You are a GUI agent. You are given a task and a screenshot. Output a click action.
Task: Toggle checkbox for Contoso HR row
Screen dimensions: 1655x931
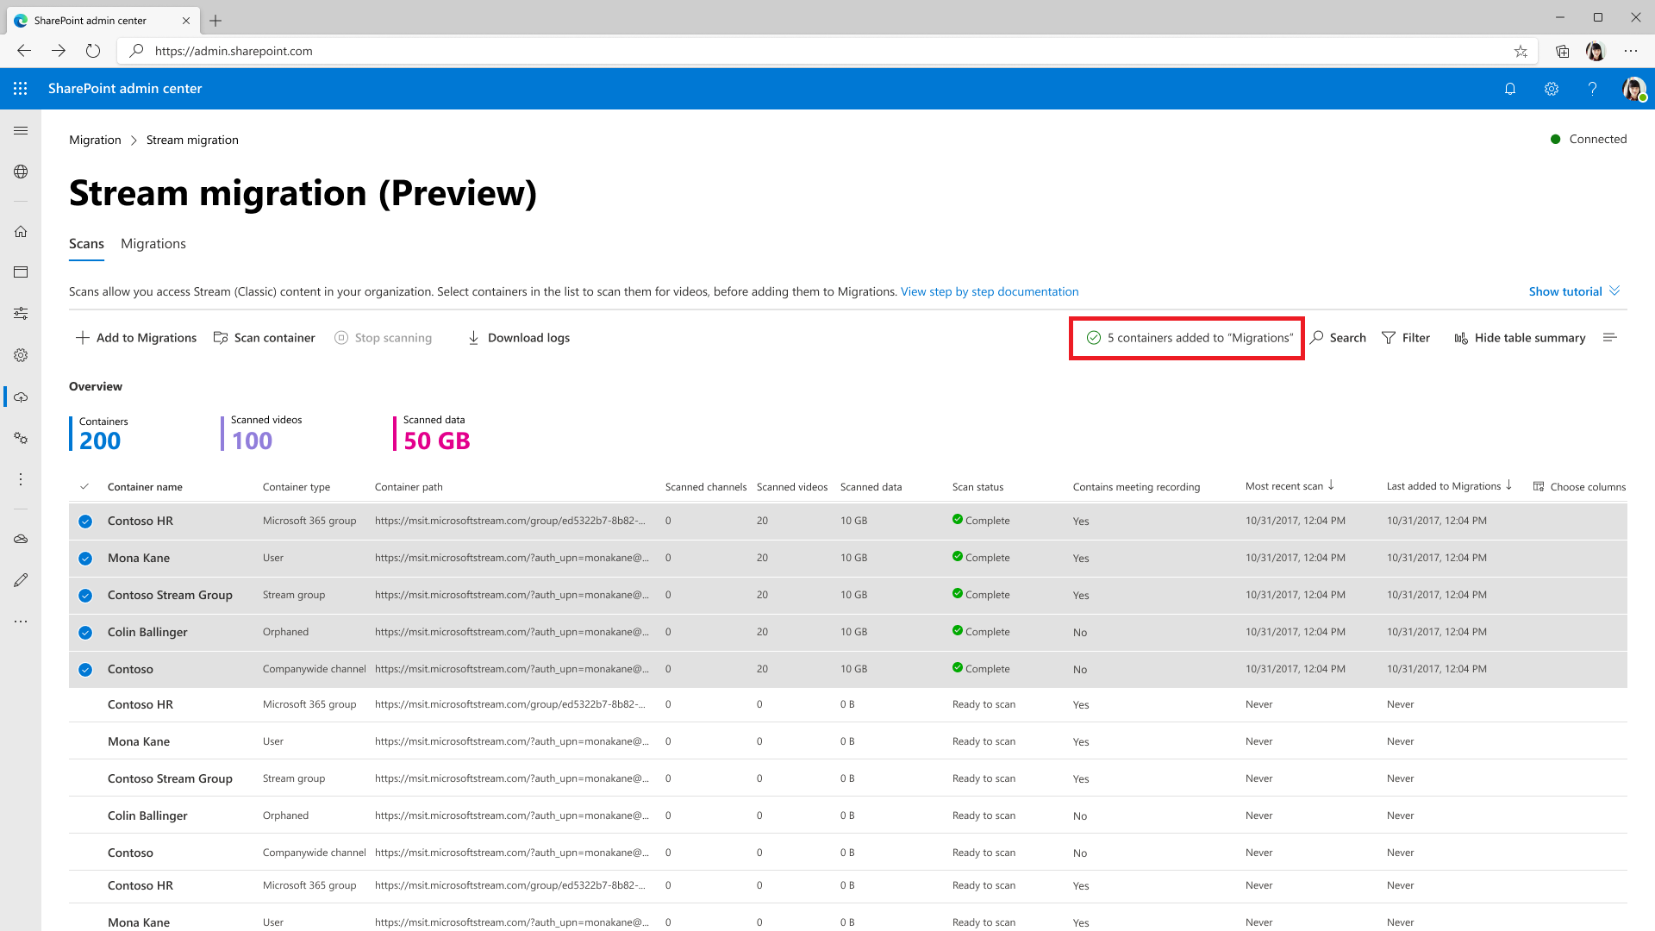[85, 521]
